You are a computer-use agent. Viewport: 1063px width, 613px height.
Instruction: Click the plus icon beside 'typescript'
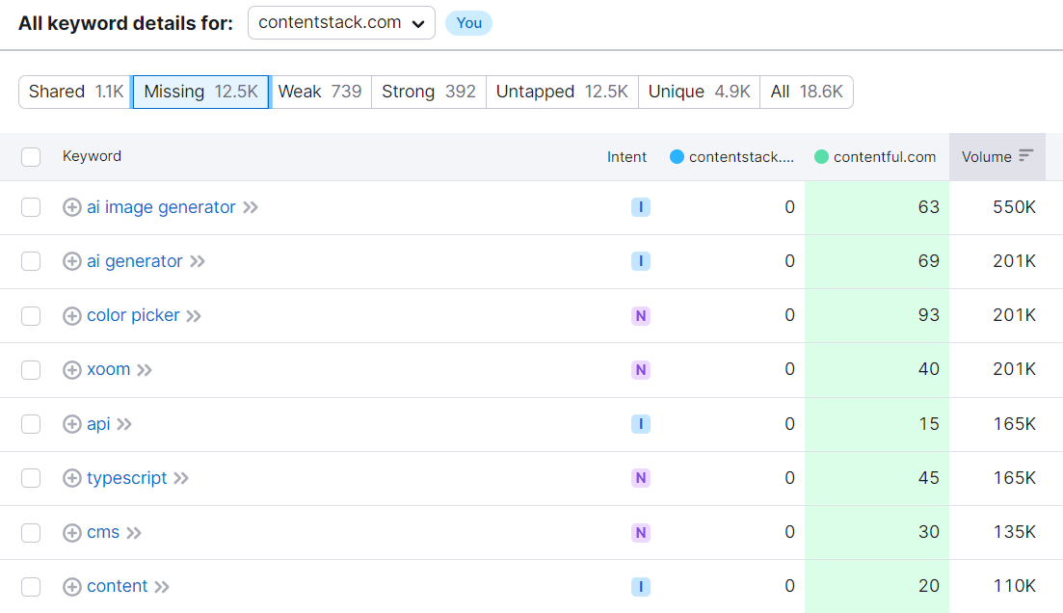click(x=72, y=478)
